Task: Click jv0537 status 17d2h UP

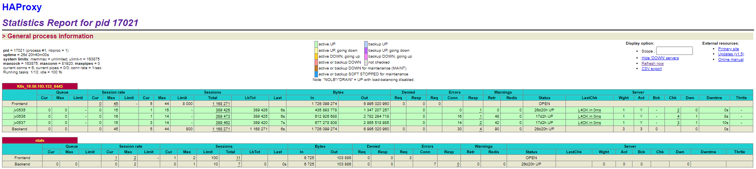Action: 544,123
